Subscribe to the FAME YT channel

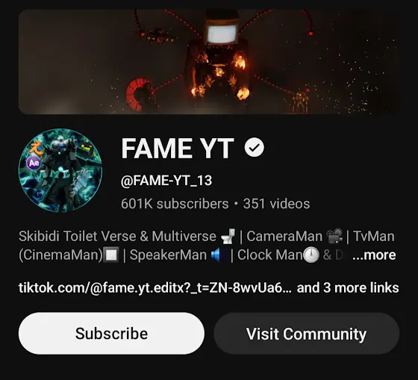coord(111,333)
